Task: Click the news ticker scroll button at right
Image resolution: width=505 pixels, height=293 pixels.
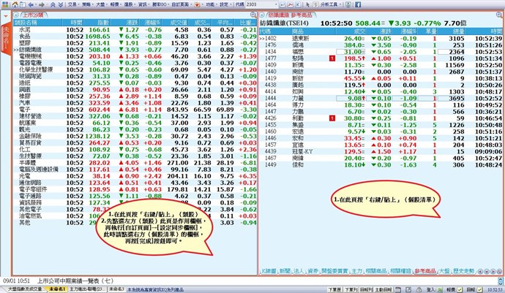Action: coord(501,281)
